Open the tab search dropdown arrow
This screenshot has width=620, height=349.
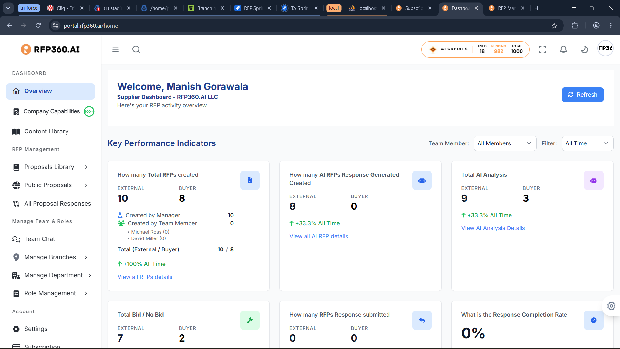[x=8, y=8]
